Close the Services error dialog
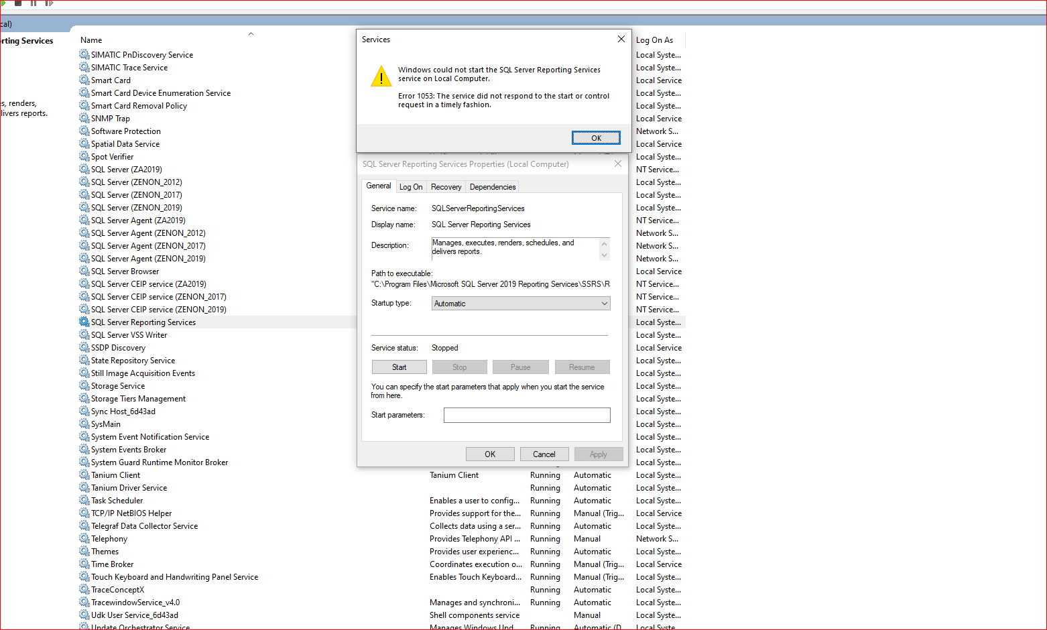 [621, 40]
